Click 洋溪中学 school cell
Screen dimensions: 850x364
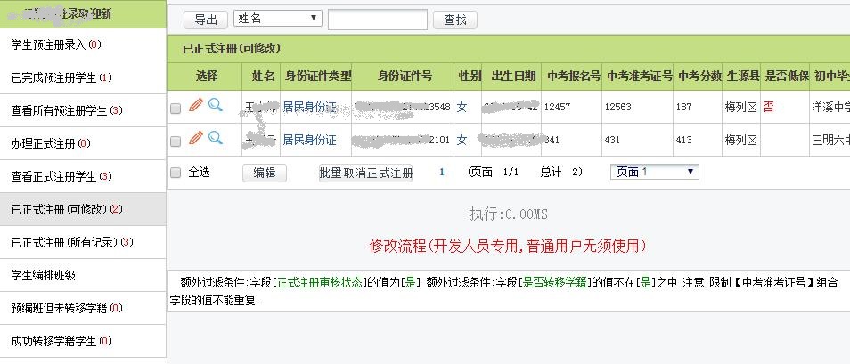(x=830, y=108)
